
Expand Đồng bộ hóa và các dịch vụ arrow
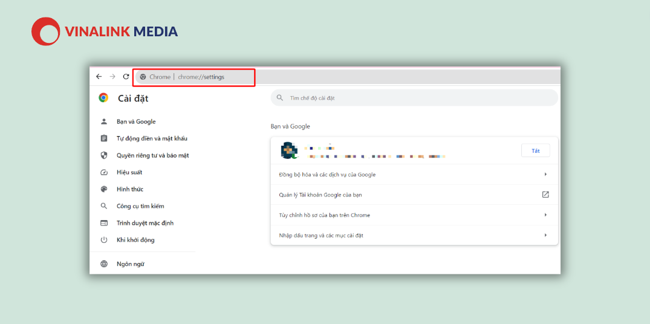545,175
